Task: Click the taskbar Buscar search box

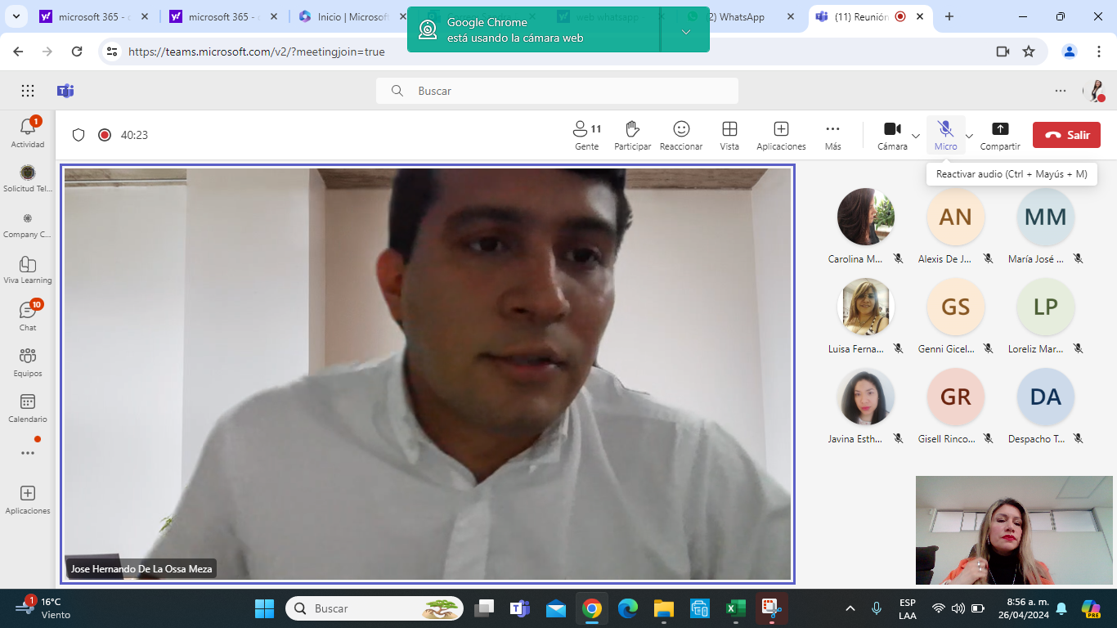Action: pyautogui.click(x=375, y=608)
